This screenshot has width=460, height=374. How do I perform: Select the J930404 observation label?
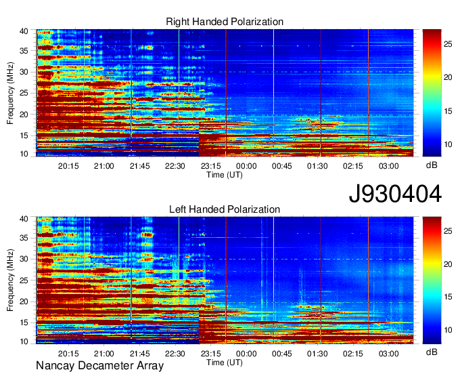click(395, 194)
